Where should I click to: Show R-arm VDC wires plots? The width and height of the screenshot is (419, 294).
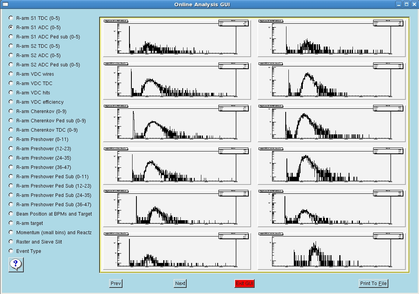31,74
